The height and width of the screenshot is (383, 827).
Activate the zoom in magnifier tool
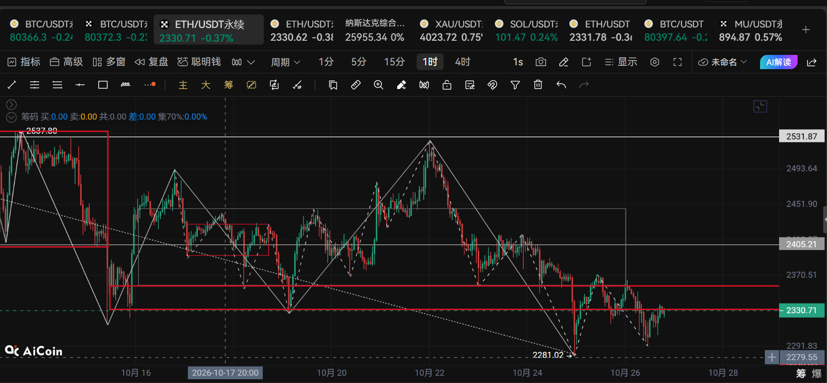click(x=379, y=85)
